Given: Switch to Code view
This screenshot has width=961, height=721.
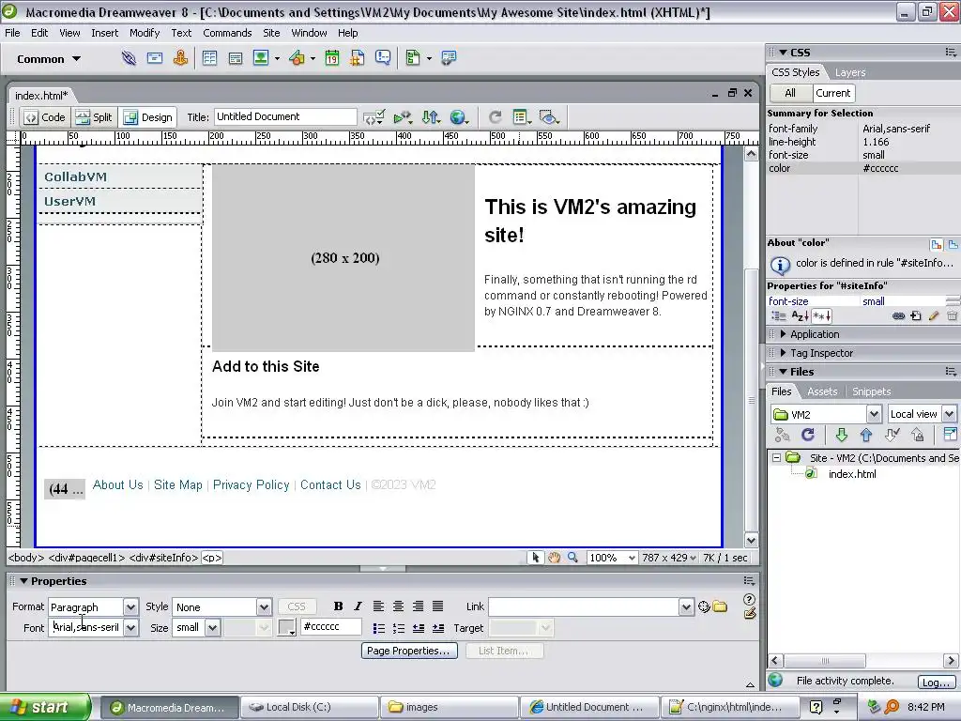Looking at the screenshot, I should pyautogui.click(x=45, y=117).
